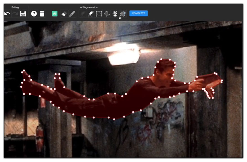247x162 pixels.
Task: Toggle the green AI button
Action: (55, 13)
